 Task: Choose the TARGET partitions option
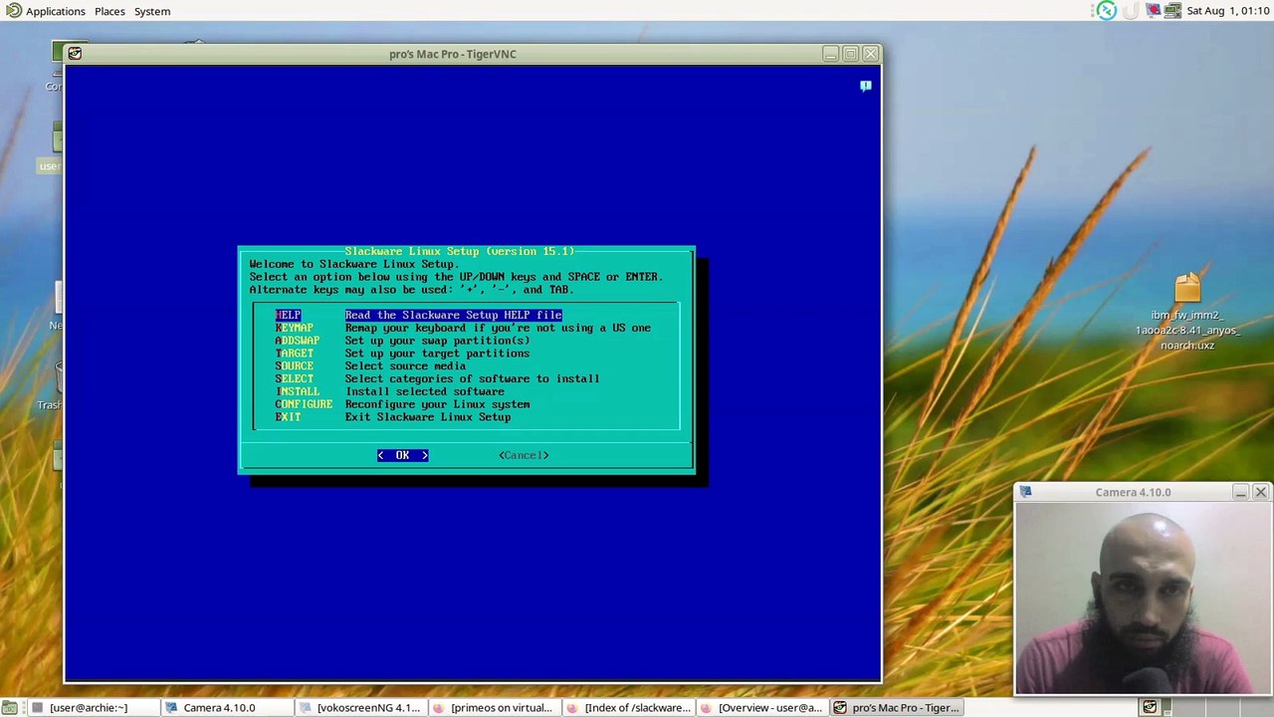click(x=294, y=354)
